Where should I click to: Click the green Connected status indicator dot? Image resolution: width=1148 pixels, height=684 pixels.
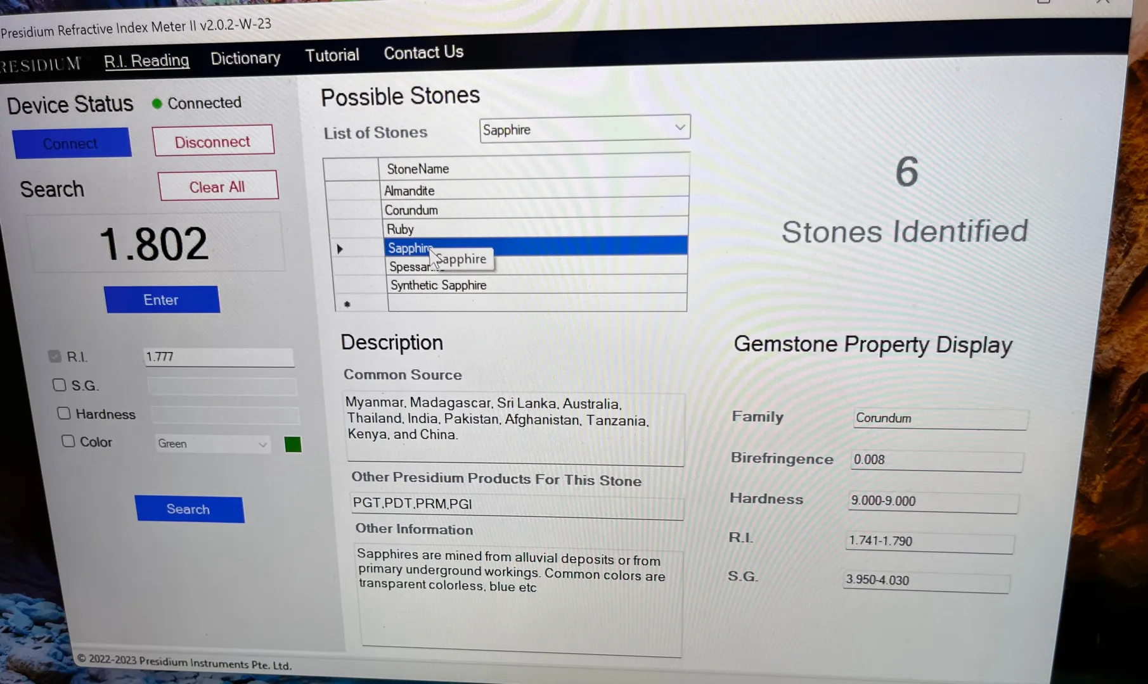tap(157, 104)
